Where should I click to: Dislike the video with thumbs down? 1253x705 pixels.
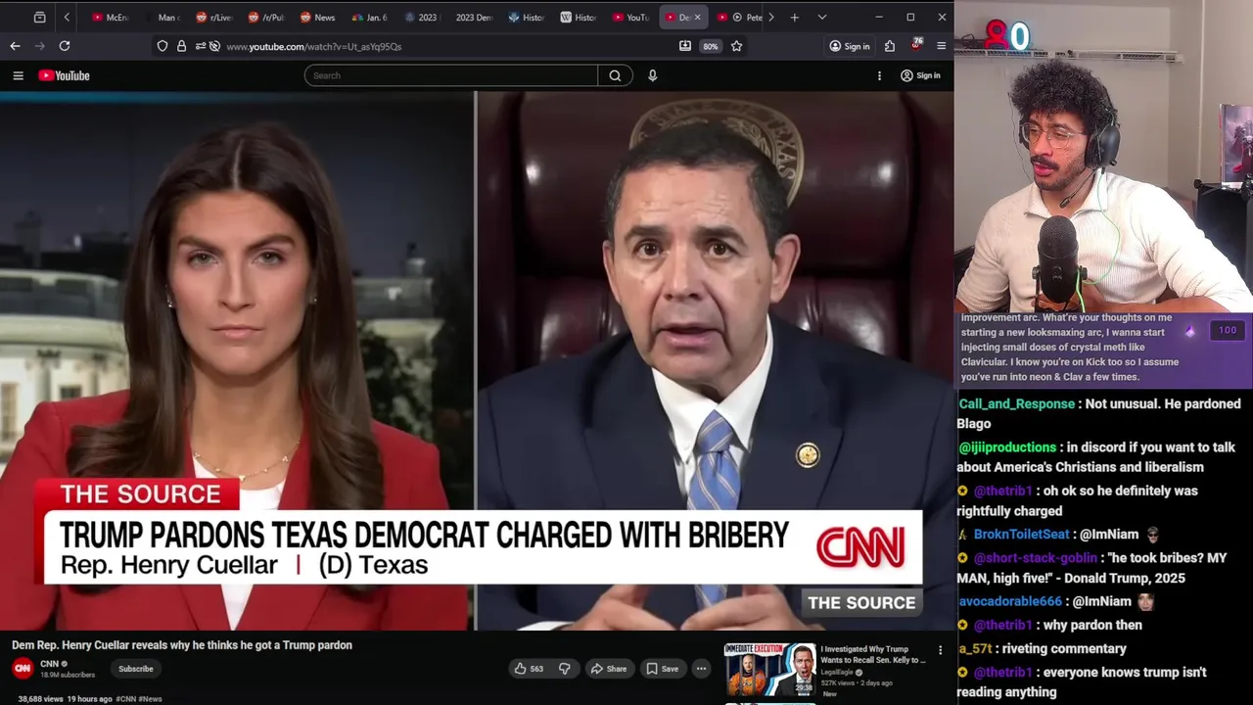click(x=565, y=669)
